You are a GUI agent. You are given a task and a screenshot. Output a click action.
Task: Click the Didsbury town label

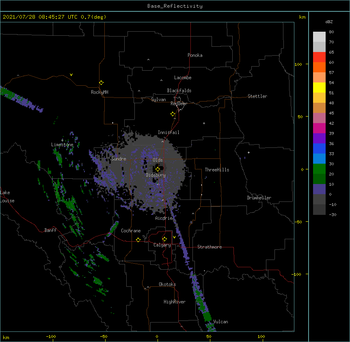(156, 175)
